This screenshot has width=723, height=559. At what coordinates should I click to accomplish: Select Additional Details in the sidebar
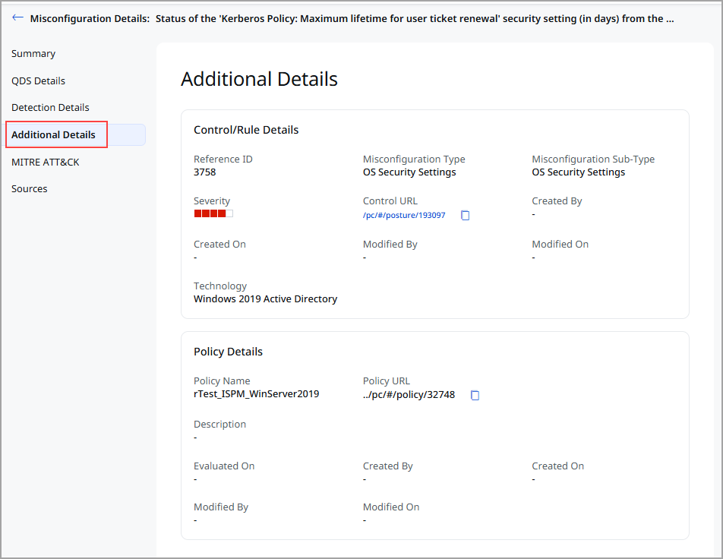pos(54,134)
